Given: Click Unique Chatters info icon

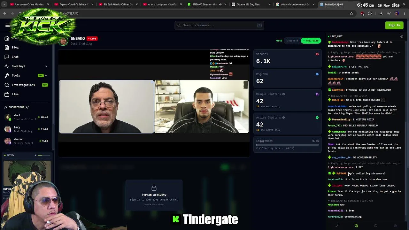Looking at the screenshot, I should click(x=283, y=94).
